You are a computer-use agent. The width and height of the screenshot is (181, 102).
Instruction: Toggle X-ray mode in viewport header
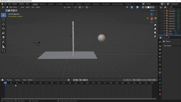(143, 7)
